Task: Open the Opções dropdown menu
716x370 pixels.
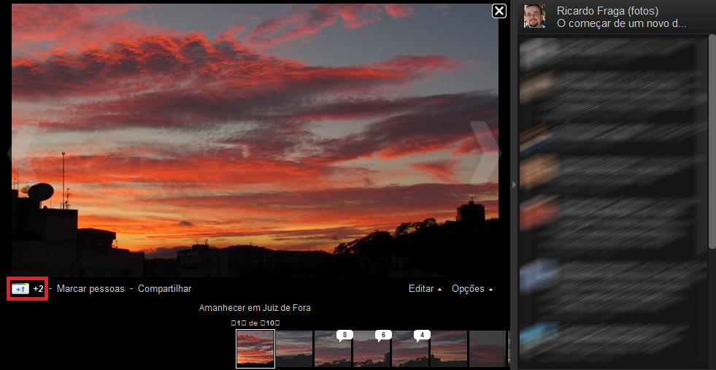Action: click(471, 289)
